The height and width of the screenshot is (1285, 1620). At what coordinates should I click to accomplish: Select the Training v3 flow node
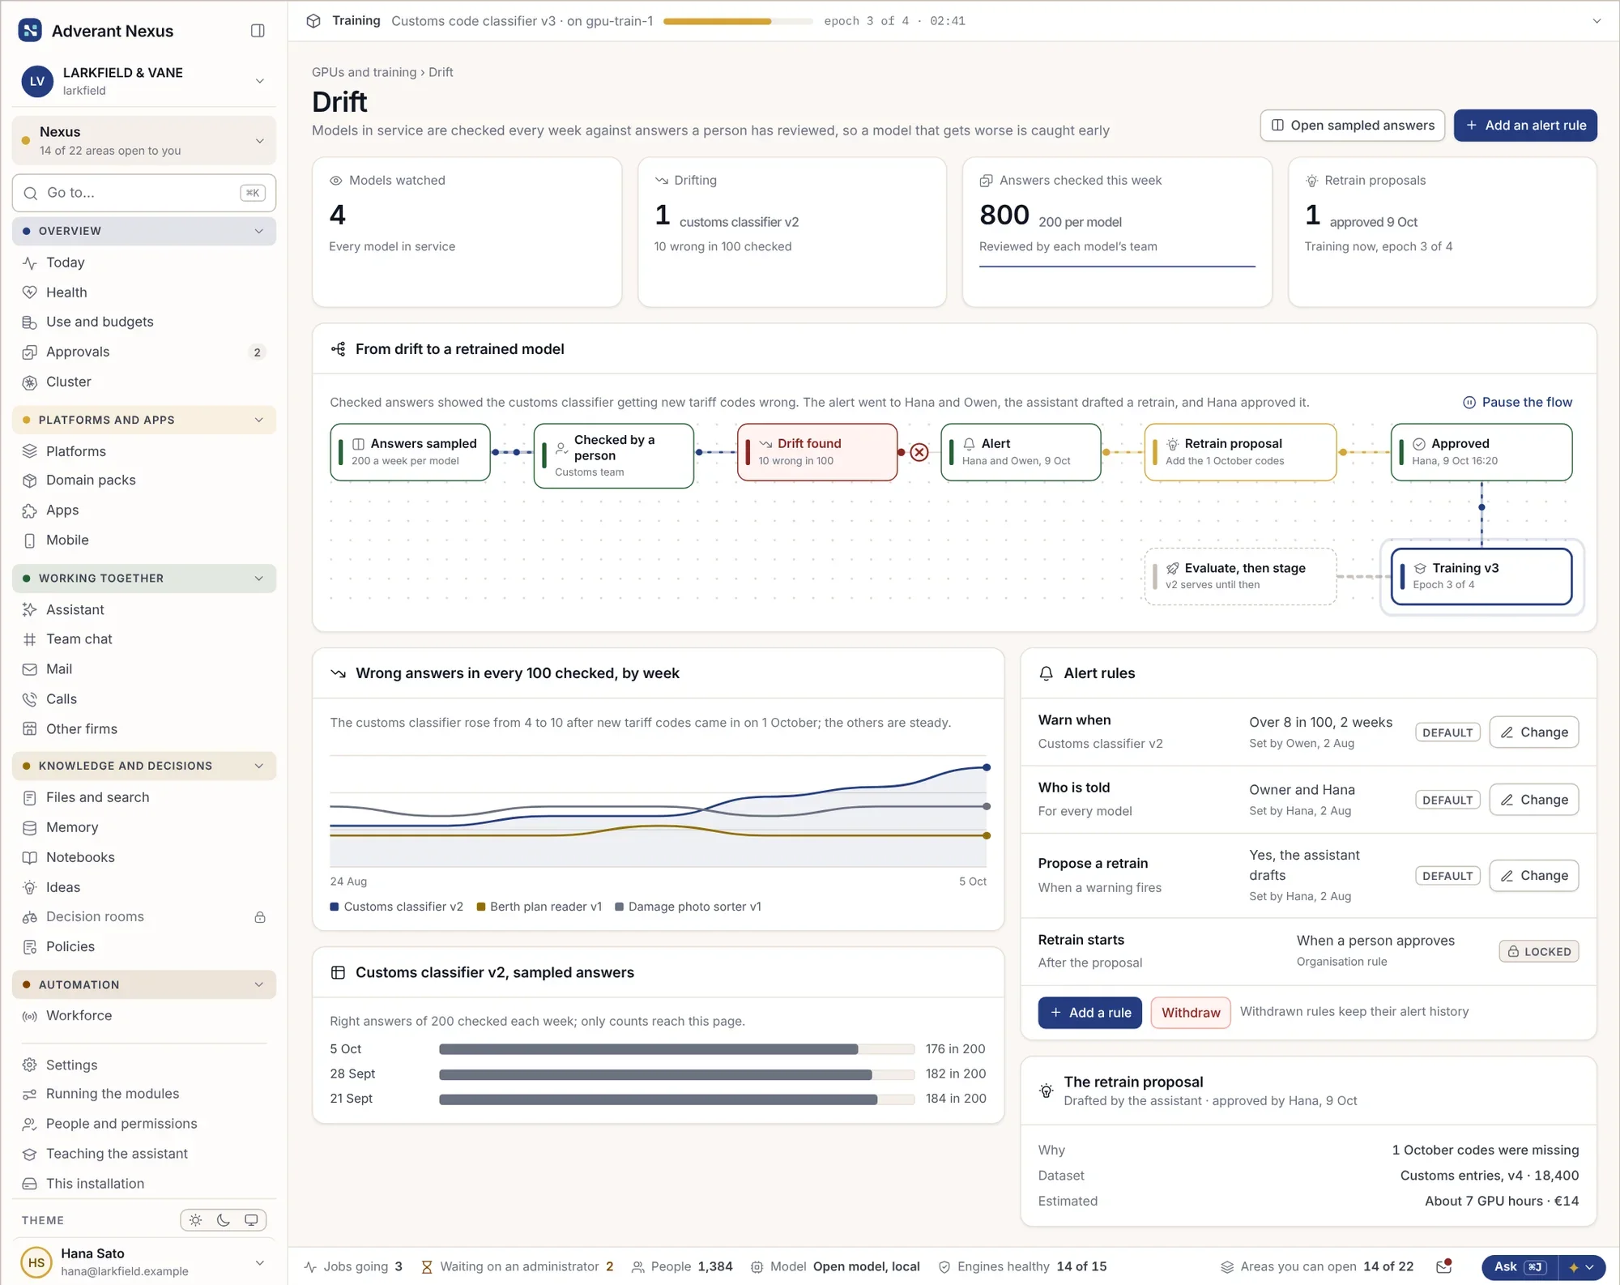pos(1481,577)
